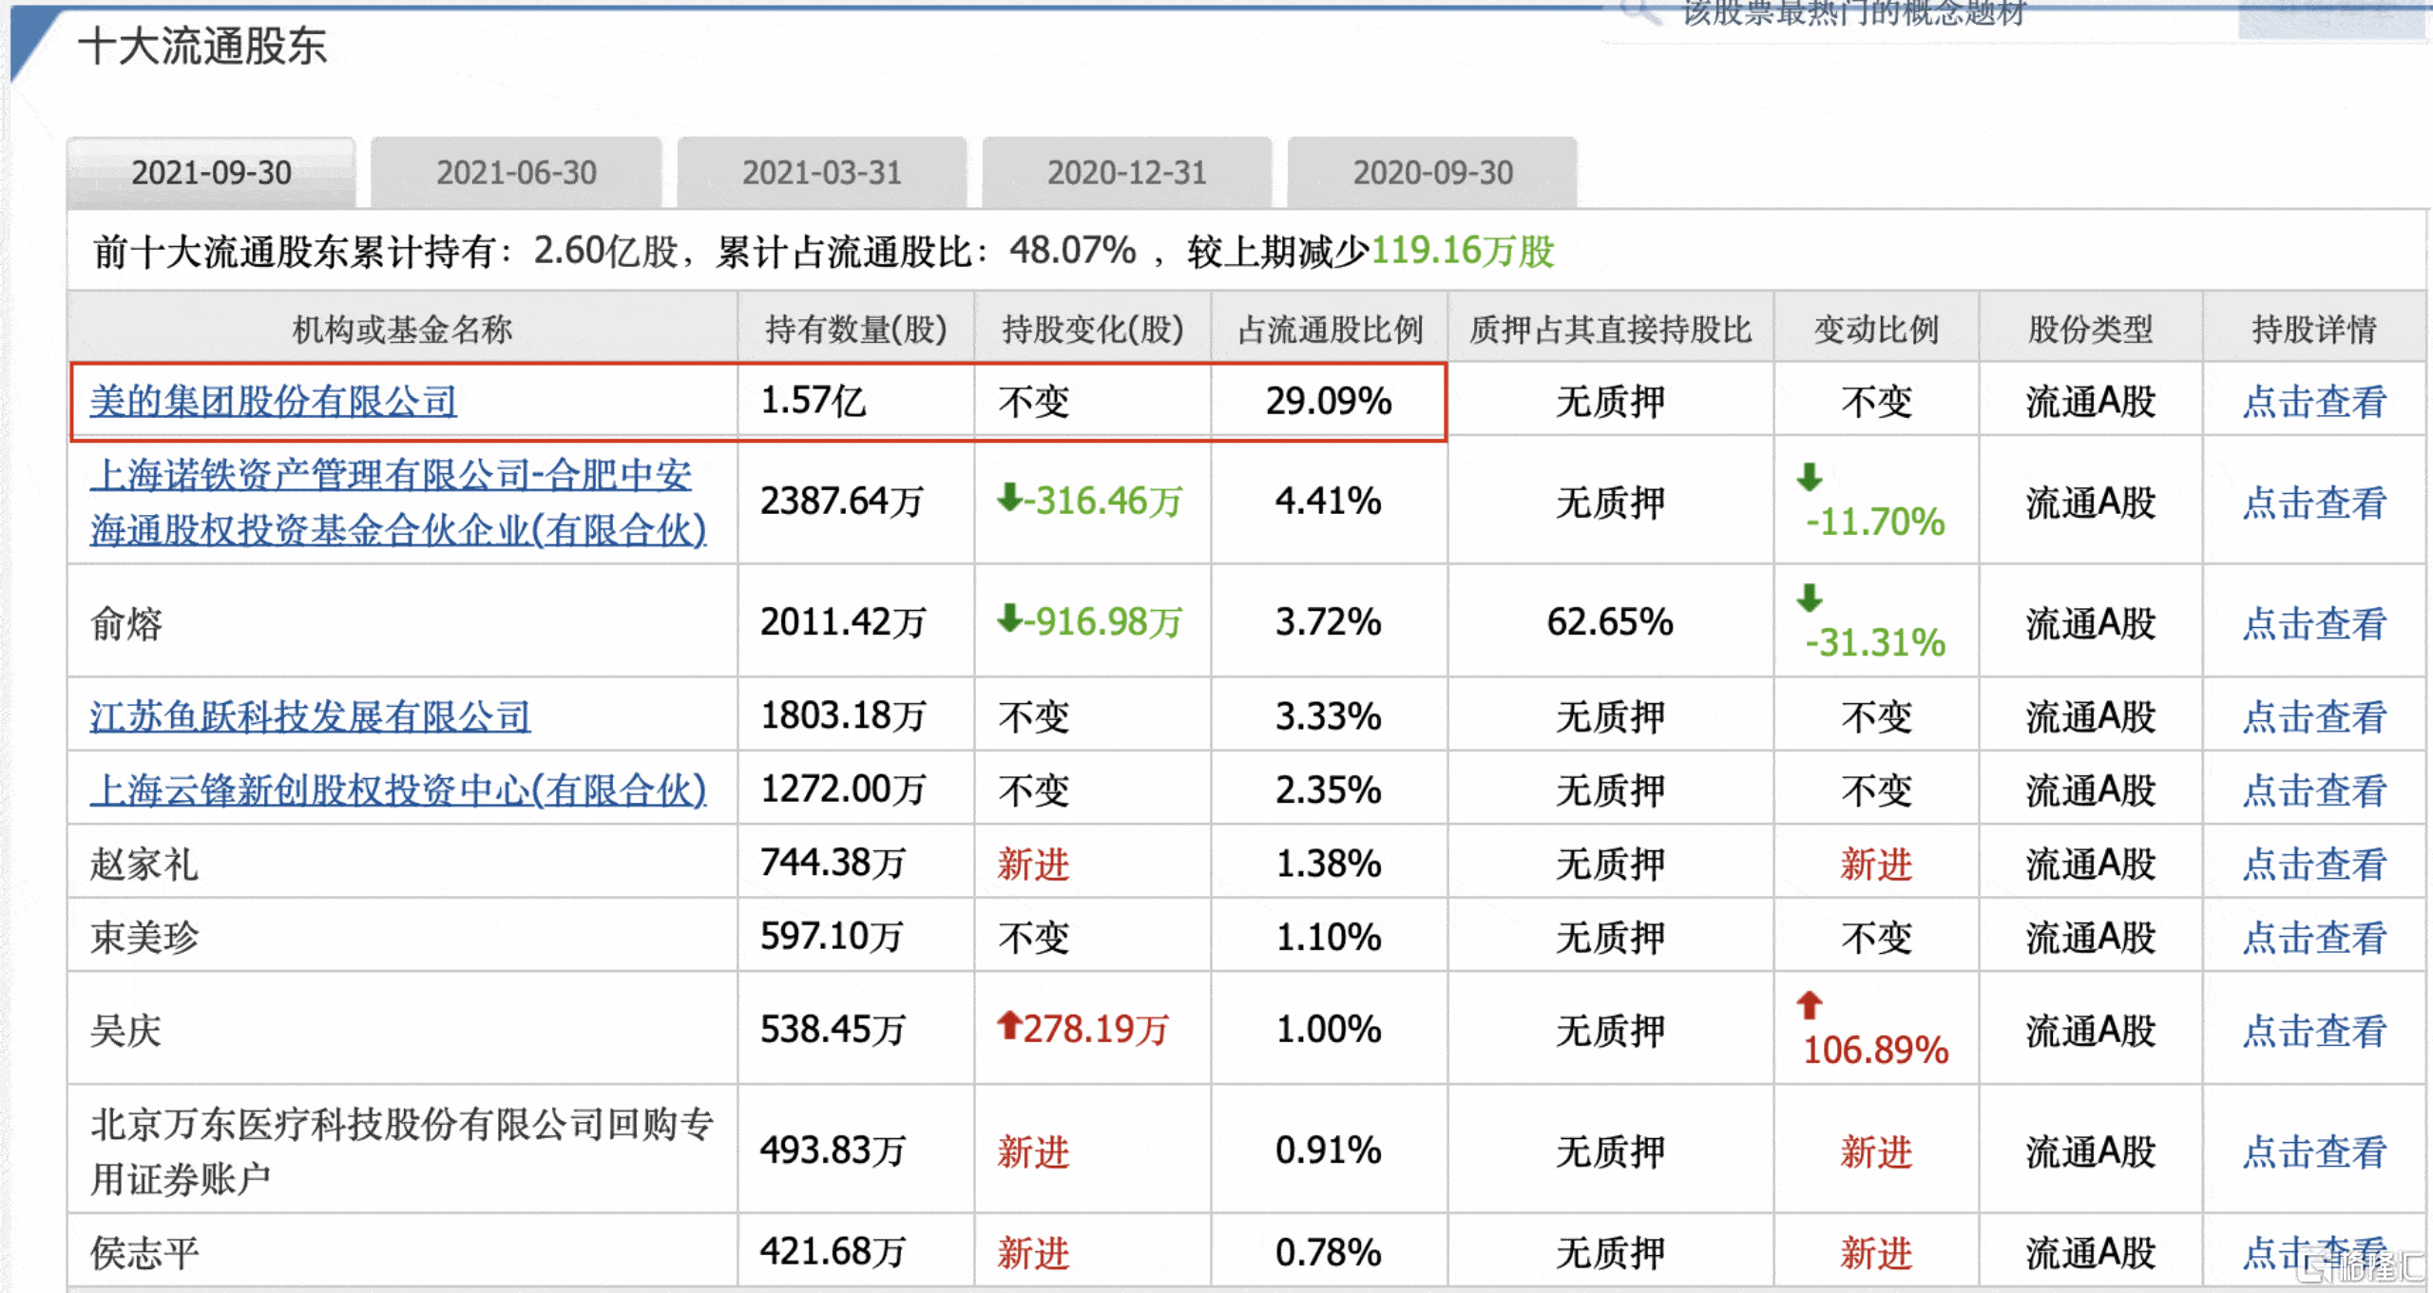The width and height of the screenshot is (2433, 1293).
Task: Open the 2021-06-30 date tab
Action: tap(516, 173)
